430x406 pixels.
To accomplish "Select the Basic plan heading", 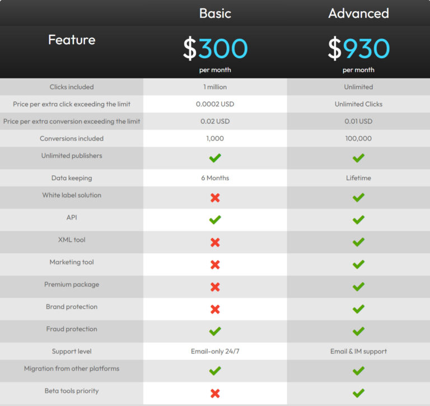I will 215,13.
